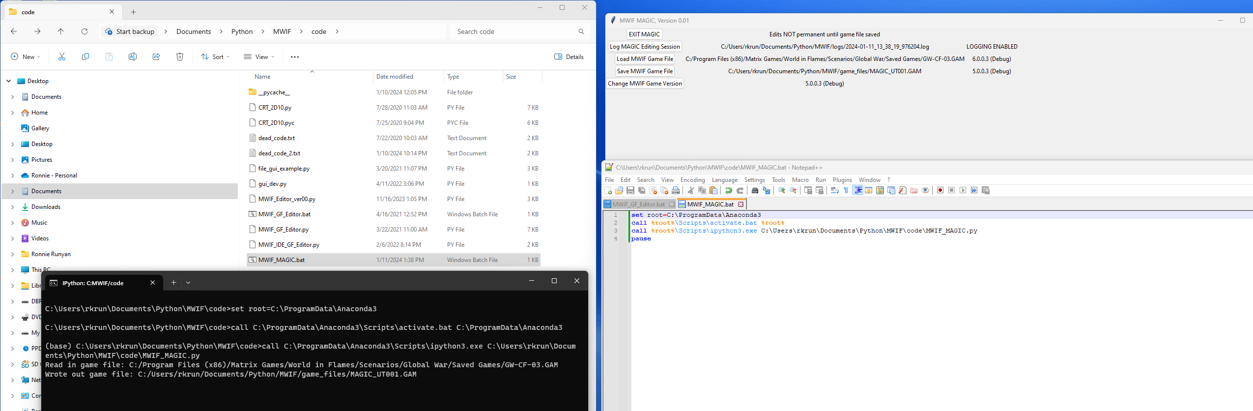Open the View dropdown in File Explorer
The height and width of the screenshot is (411, 1253).
click(x=259, y=57)
